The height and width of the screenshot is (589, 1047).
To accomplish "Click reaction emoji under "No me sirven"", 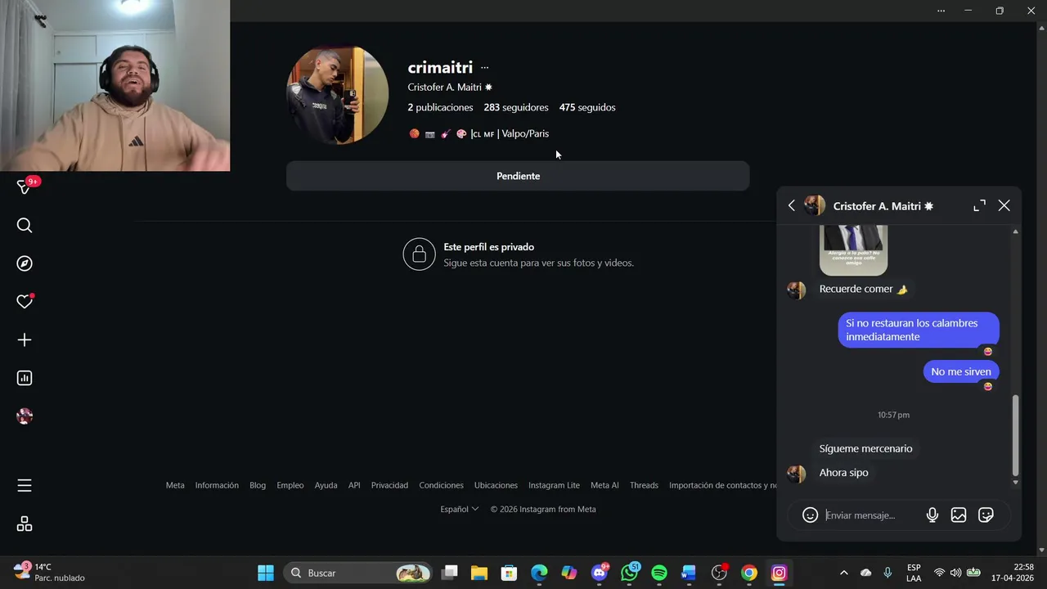I will [988, 386].
